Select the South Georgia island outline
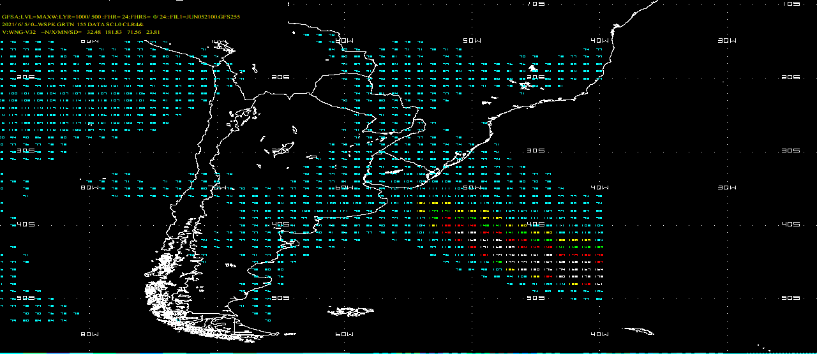 [638, 330]
